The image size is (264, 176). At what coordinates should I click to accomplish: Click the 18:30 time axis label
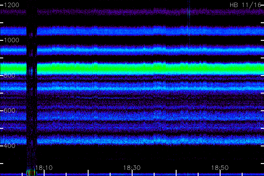point(132,168)
